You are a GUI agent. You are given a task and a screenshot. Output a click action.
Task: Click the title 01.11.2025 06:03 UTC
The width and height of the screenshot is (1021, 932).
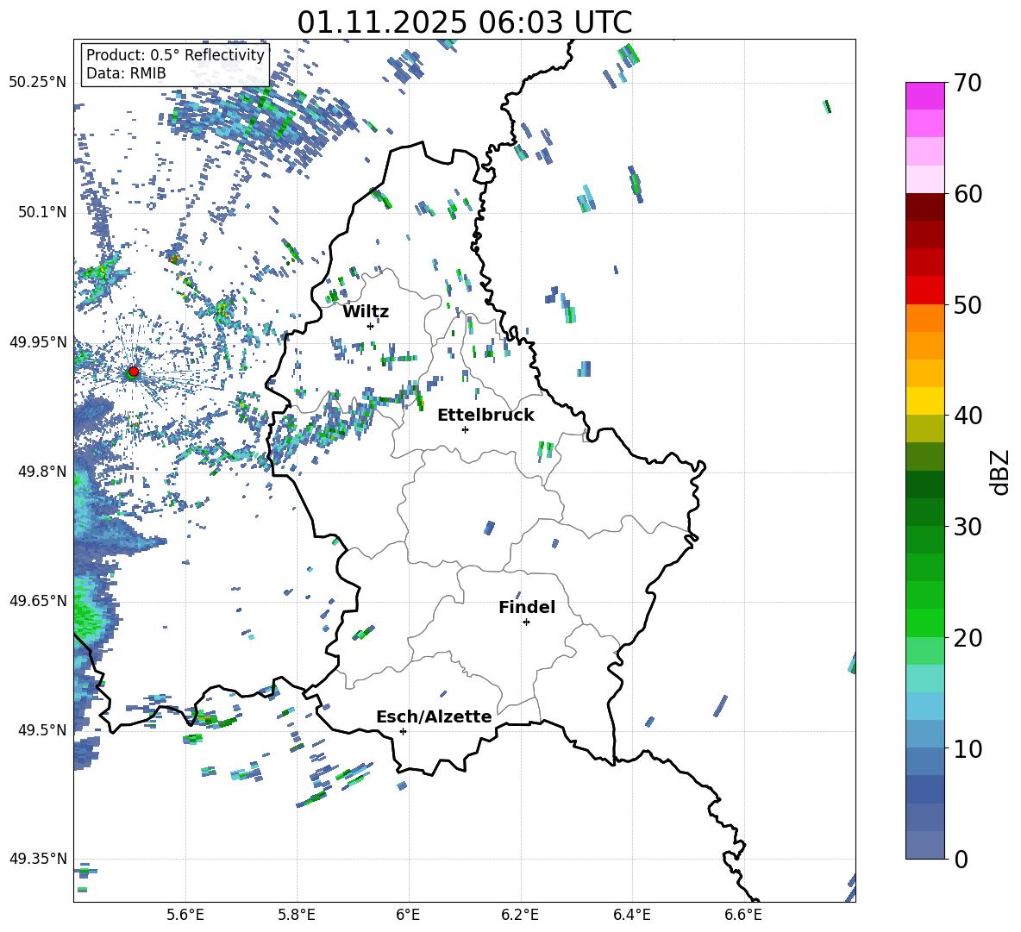[465, 22]
